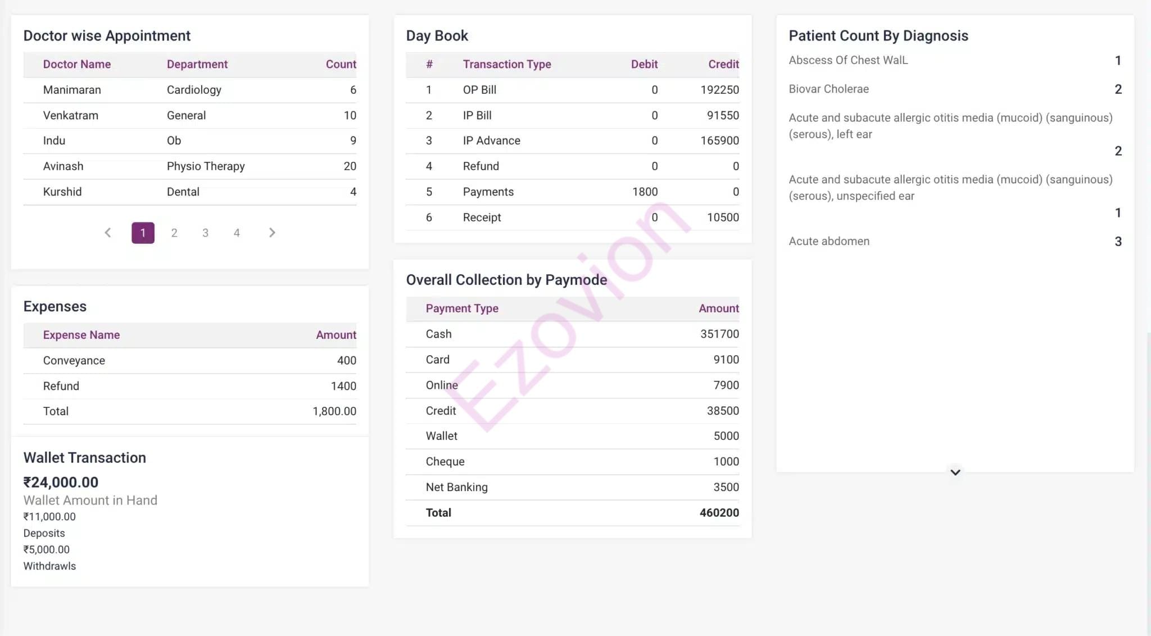Click the Doctor Name column header
This screenshot has width=1151, height=636.
pyautogui.click(x=77, y=64)
